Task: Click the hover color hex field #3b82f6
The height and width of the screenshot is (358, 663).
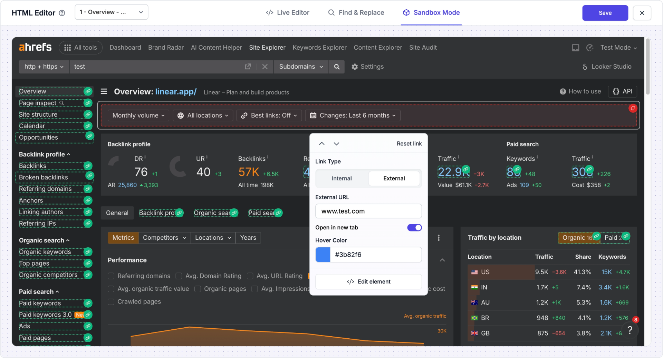Action: pos(376,255)
